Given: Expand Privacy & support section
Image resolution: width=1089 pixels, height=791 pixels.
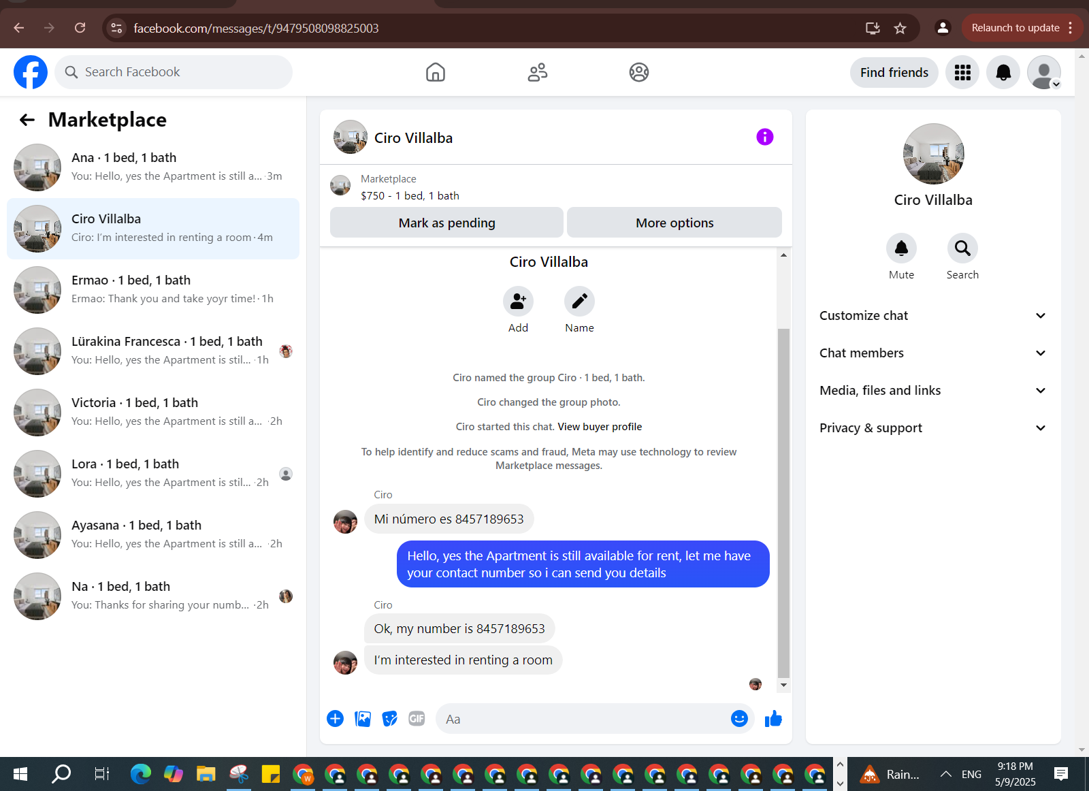Looking at the screenshot, I should pyautogui.click(x=933, y=427).
